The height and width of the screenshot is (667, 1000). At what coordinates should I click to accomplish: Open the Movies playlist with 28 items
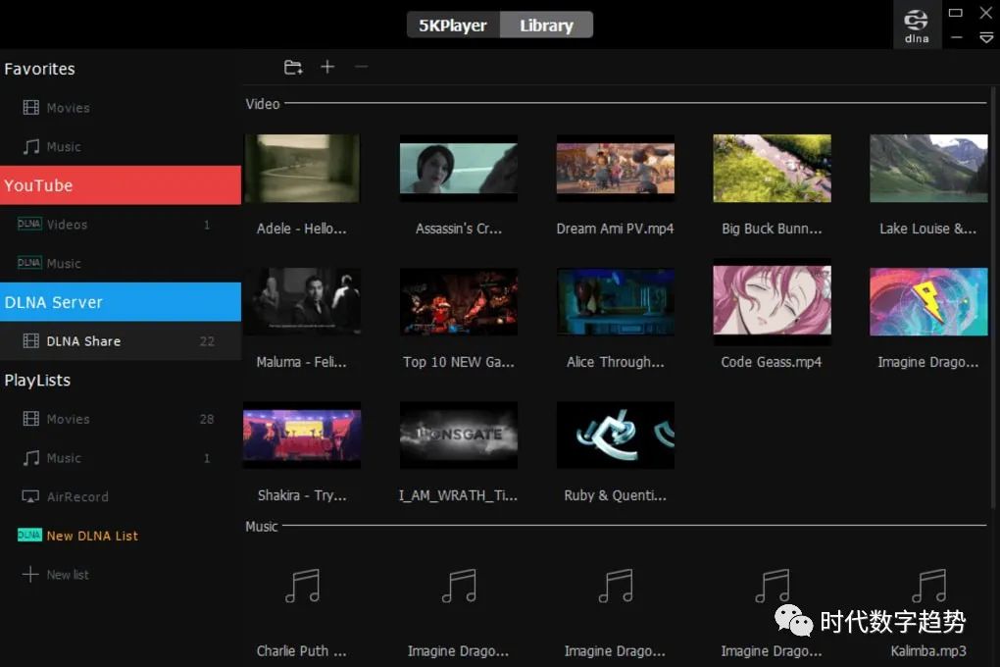pos(121,419)
